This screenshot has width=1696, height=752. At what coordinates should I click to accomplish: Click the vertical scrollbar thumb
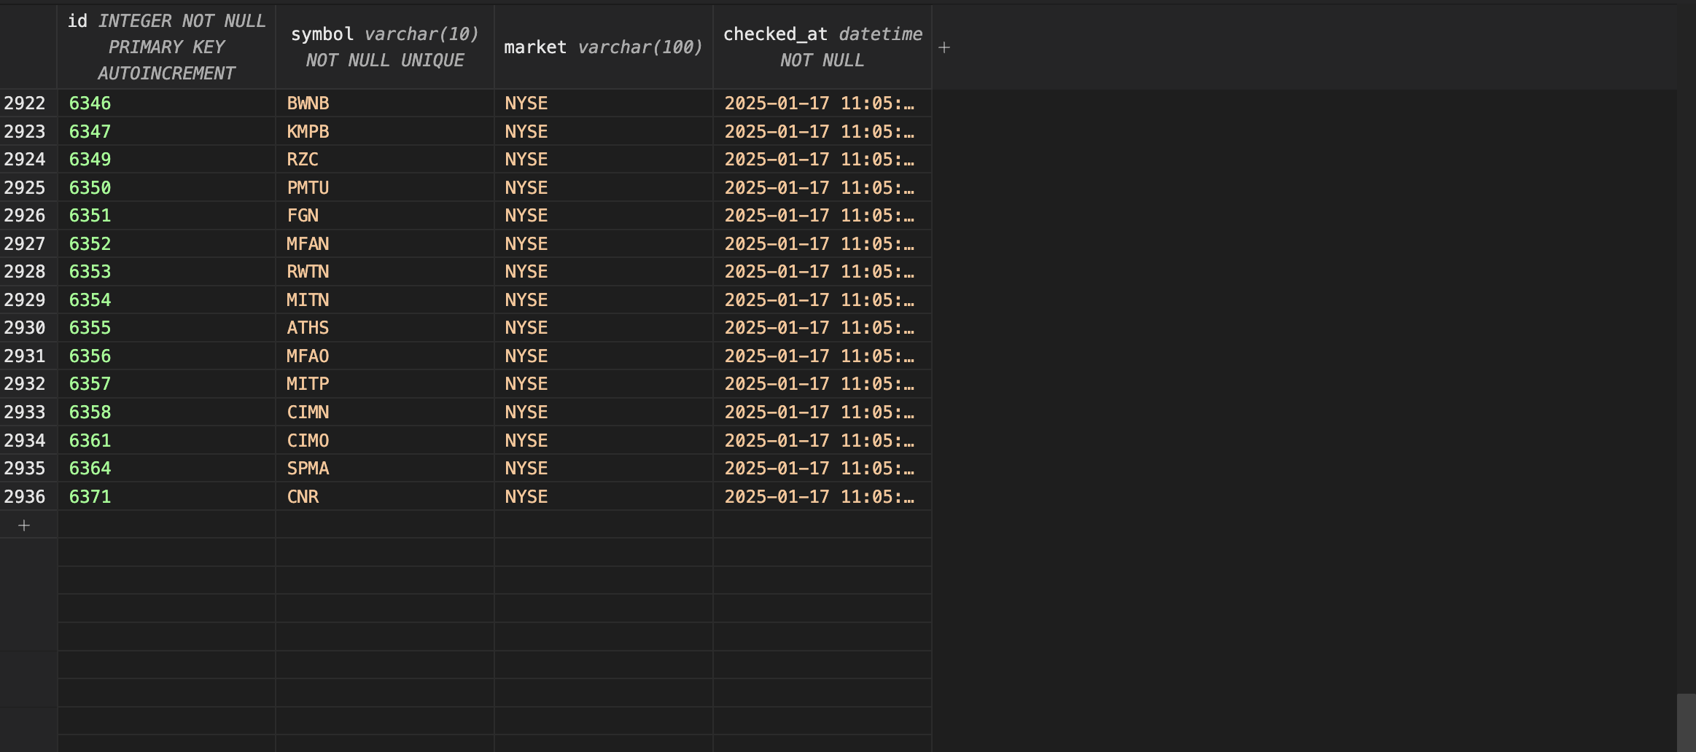pos(1686,722)
